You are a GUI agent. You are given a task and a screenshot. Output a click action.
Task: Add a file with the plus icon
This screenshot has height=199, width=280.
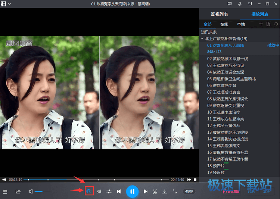261,24
